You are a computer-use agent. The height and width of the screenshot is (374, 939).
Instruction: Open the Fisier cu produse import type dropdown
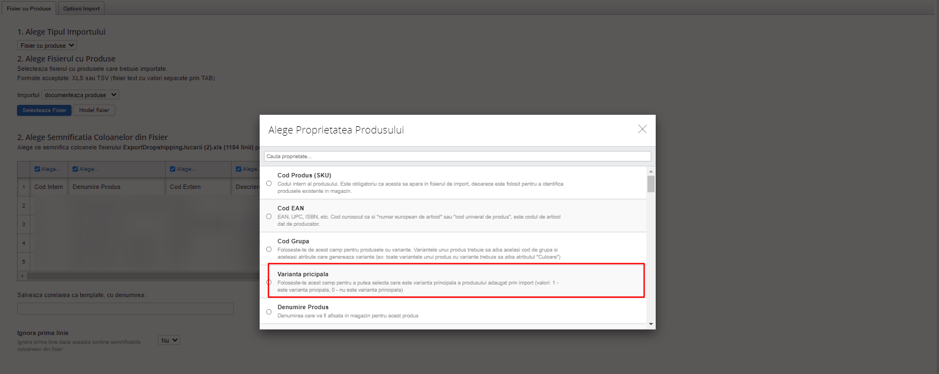coord(47,46)
